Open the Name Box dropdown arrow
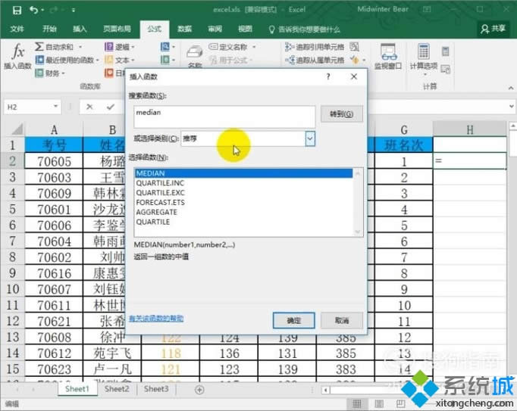 56,107
